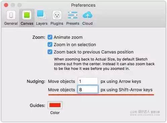Switch to the General tab label
Screen dimensions: 167x123
(11, 23)
